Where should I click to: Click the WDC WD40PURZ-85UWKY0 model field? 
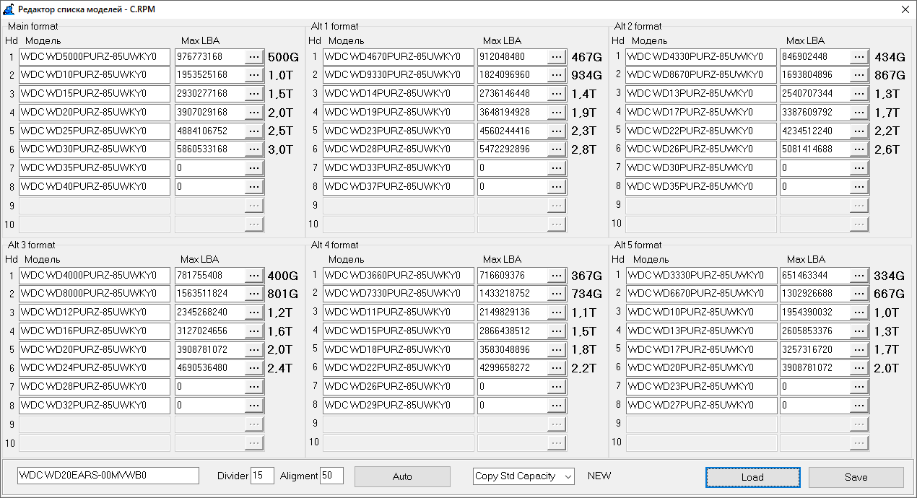click(95, 187)
